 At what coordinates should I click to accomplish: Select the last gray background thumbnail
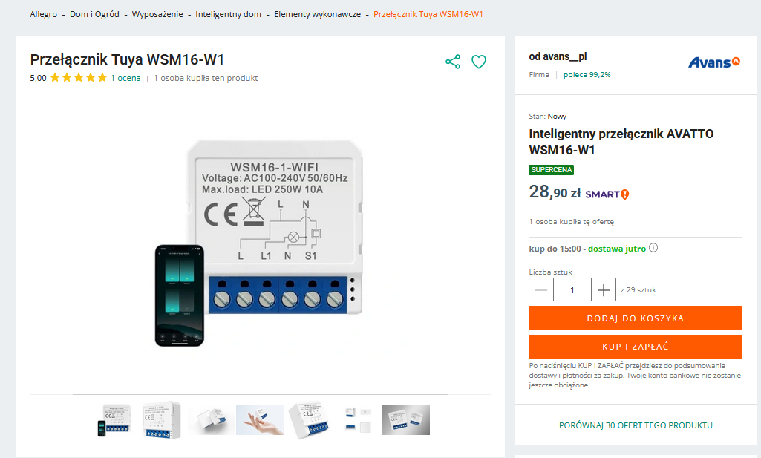click(405, 419)
